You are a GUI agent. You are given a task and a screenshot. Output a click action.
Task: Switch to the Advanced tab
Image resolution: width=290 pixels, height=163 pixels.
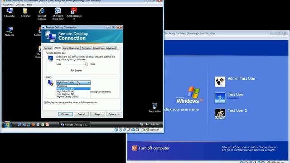point(111,48)
